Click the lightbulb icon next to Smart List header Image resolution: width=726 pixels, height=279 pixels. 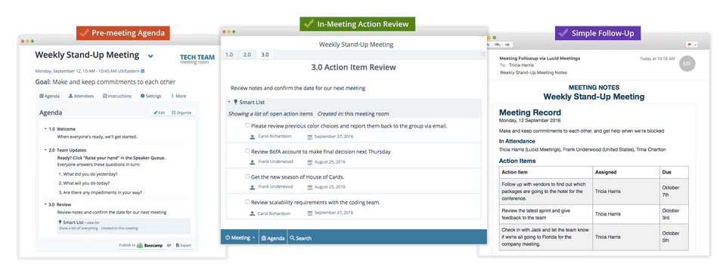pyautogui.click(x=236, y=102)
